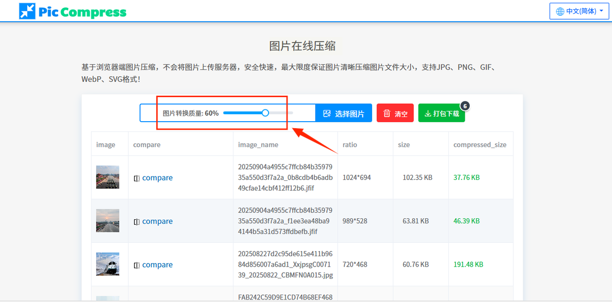Click the 选择图片 button
The image size is (612, 302).
[x=344, y=113]
